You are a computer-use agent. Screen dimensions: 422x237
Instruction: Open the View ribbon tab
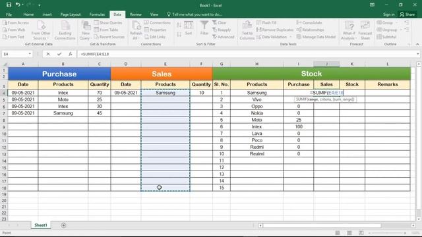[154, 14]
